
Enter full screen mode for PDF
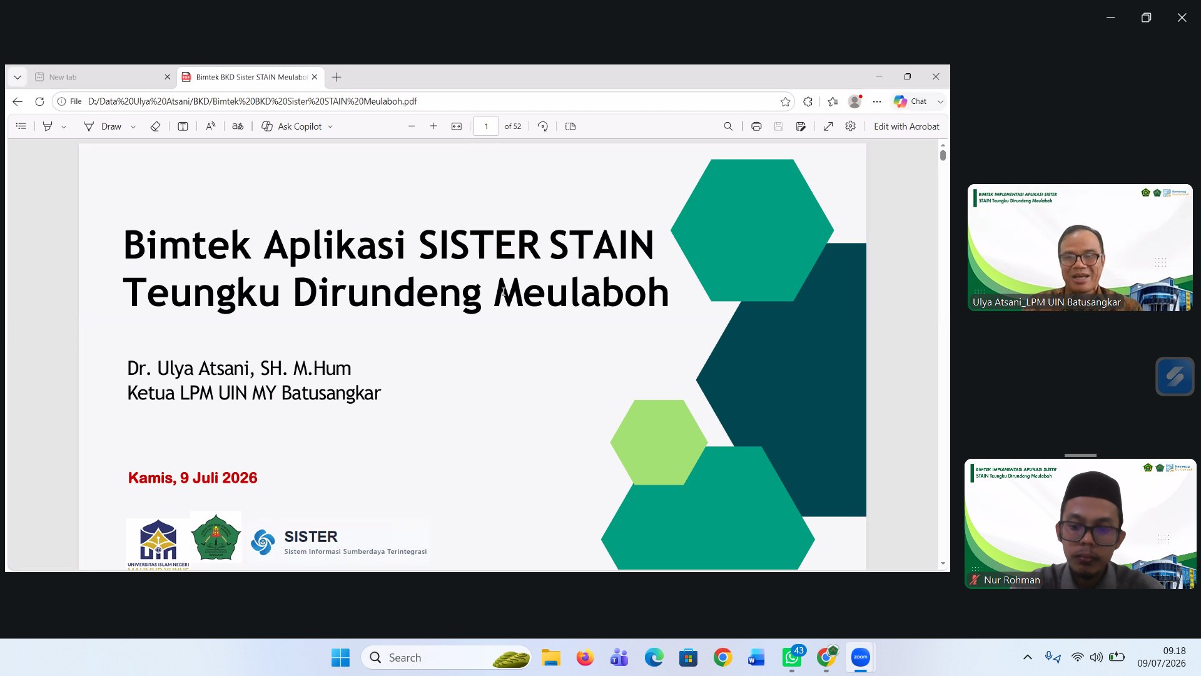[x=828, y=126]
